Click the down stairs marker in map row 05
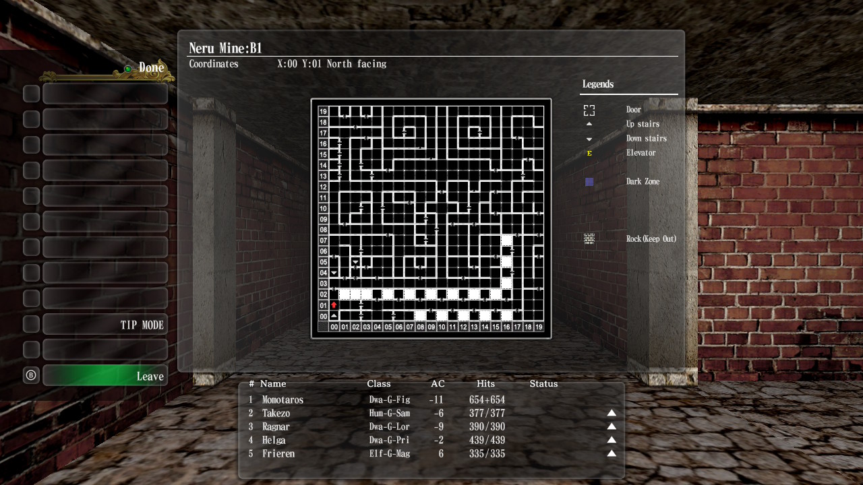 [x=355, y=262]
